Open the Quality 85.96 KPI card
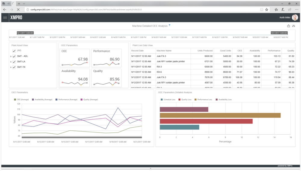Image resolution: width=301 pixels, height=171 pixels. (106, 78)
